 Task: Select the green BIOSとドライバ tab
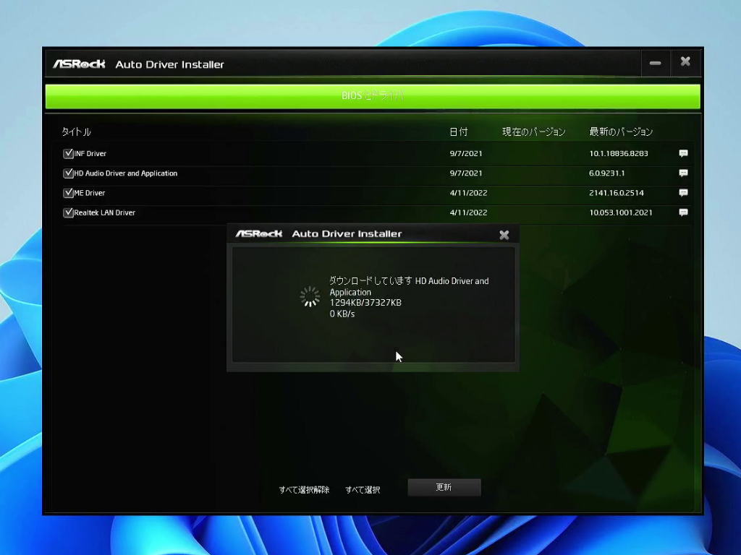click(373, 96)
